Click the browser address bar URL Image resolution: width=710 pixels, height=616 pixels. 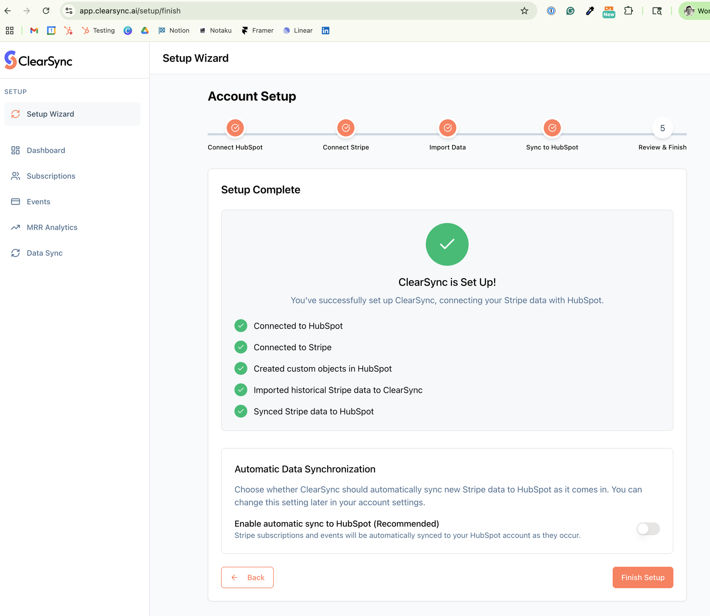coord(130,11)
